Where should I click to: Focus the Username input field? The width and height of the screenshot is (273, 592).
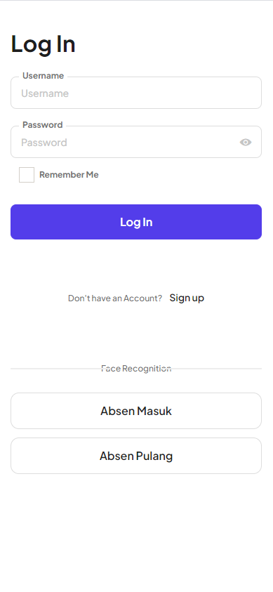click(136, 93)
